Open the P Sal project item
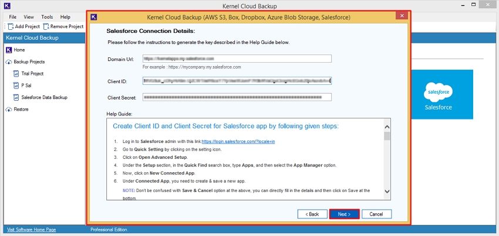This screenshot has height=236, width=499. [x=26, y=85]
